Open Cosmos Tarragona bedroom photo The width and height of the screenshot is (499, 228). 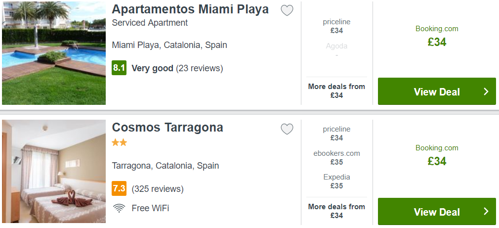(x=54, y=171)
